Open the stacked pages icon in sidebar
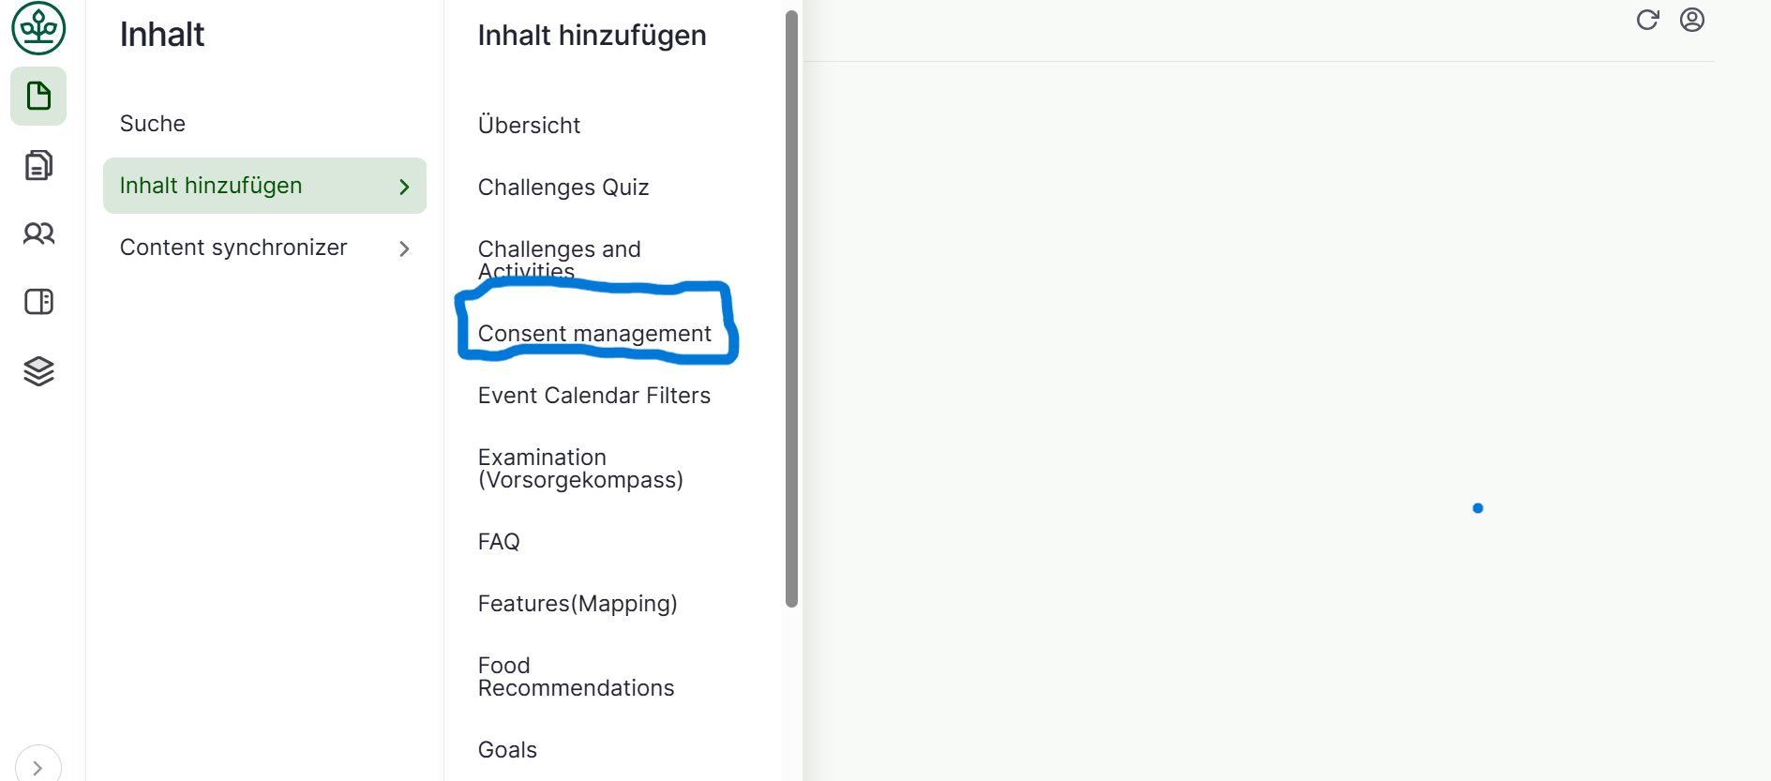 38,165
